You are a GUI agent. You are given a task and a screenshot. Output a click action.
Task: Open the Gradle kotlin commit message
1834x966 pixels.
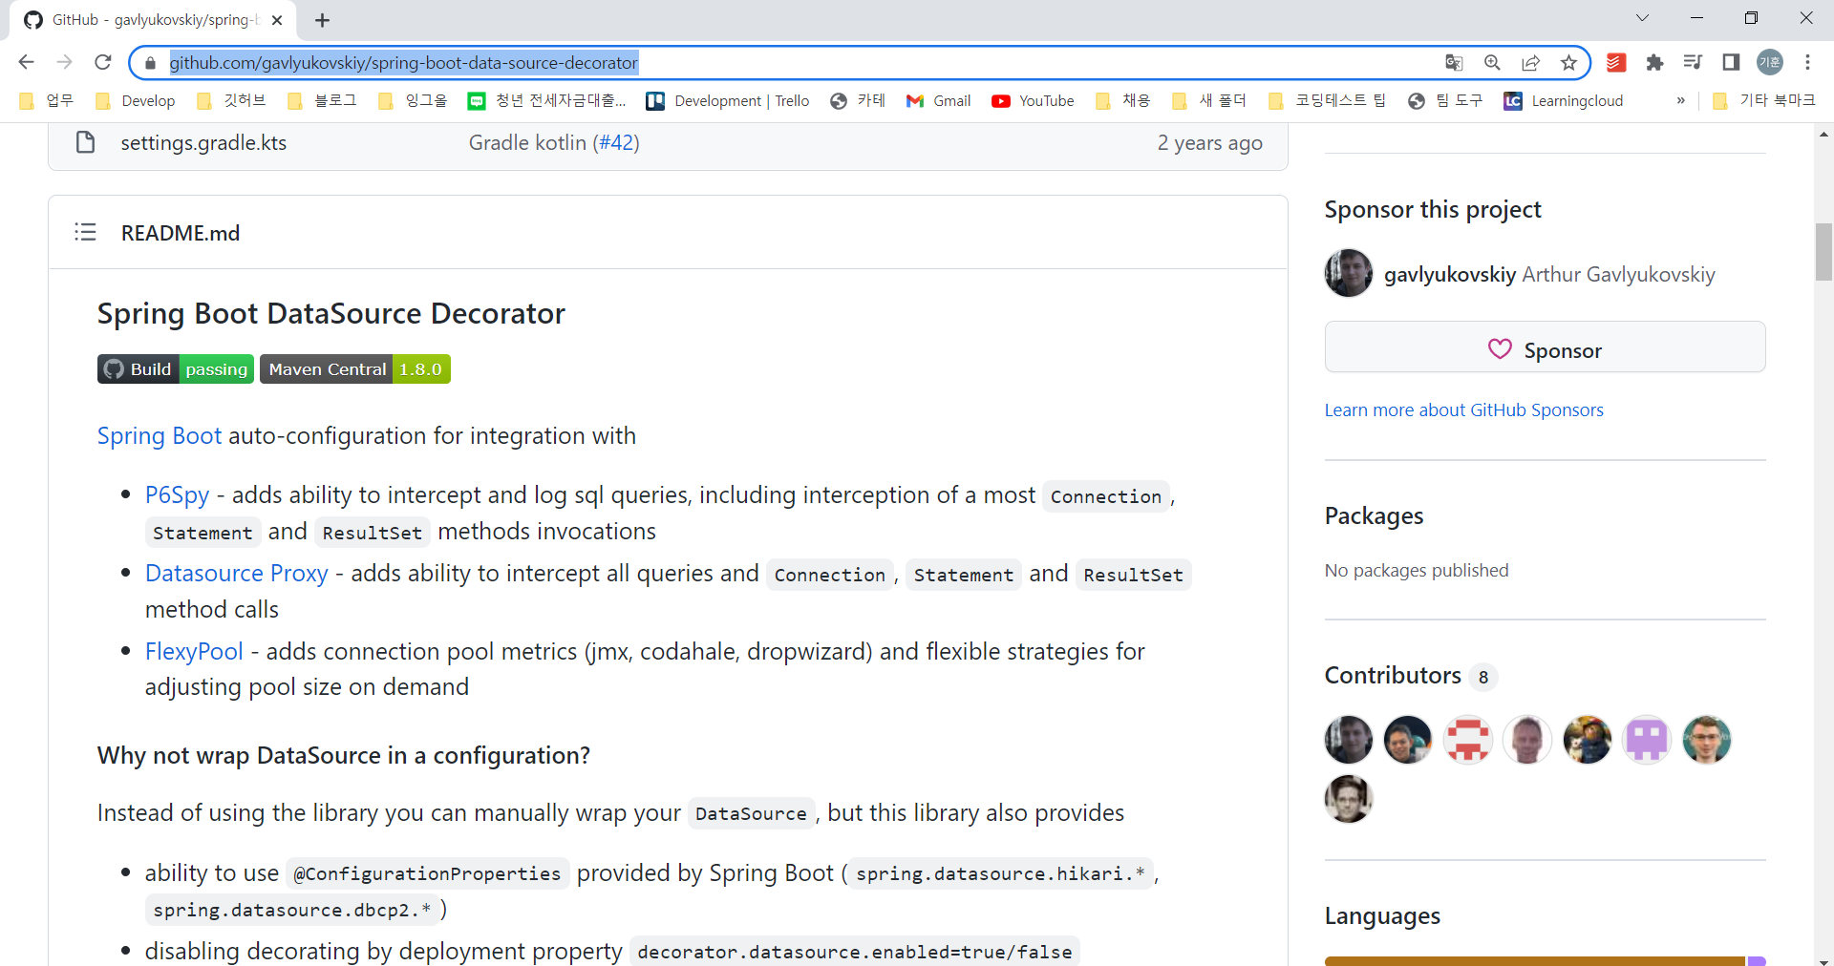(527, 143)
